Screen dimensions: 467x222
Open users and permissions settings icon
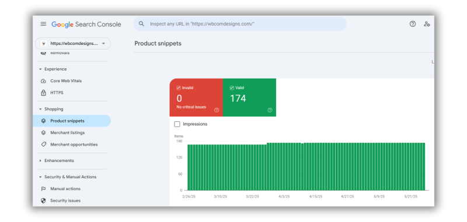pyautogui.click(x=427, y=24)
